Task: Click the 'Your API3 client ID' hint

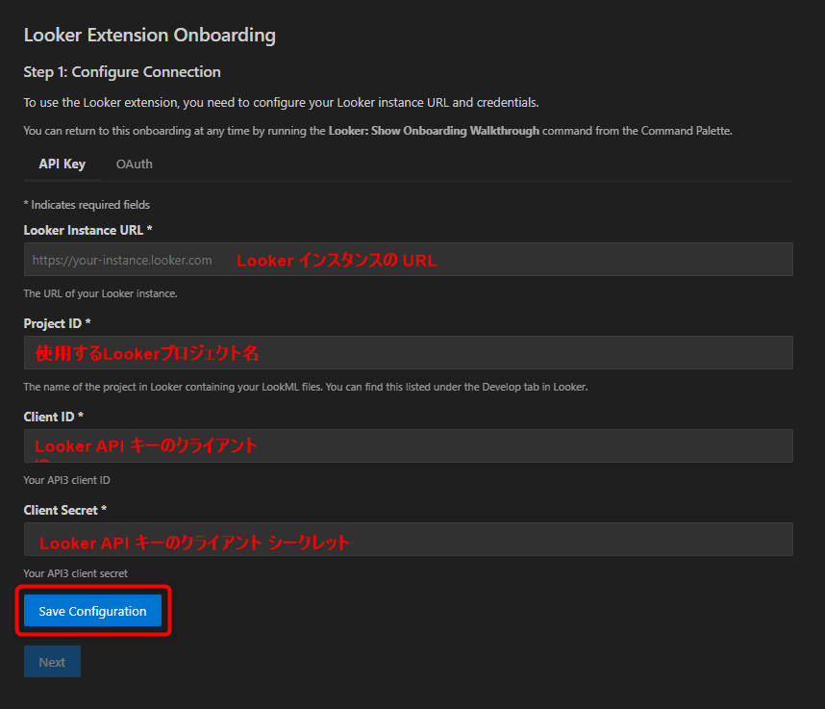Action: click(x=66, y=480)
